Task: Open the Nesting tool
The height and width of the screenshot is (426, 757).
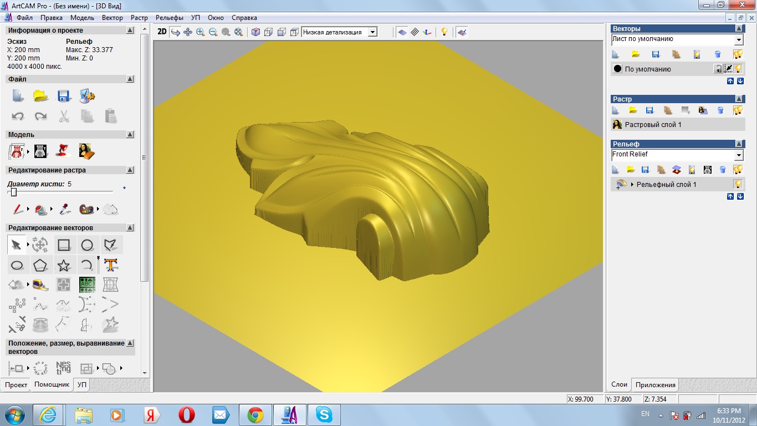Action: (x=63, y=367)
